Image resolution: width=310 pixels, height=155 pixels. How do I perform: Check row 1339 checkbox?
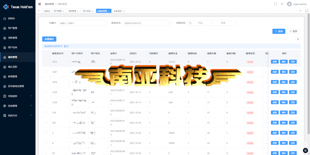pyautogui.click(x=46, y=92)
